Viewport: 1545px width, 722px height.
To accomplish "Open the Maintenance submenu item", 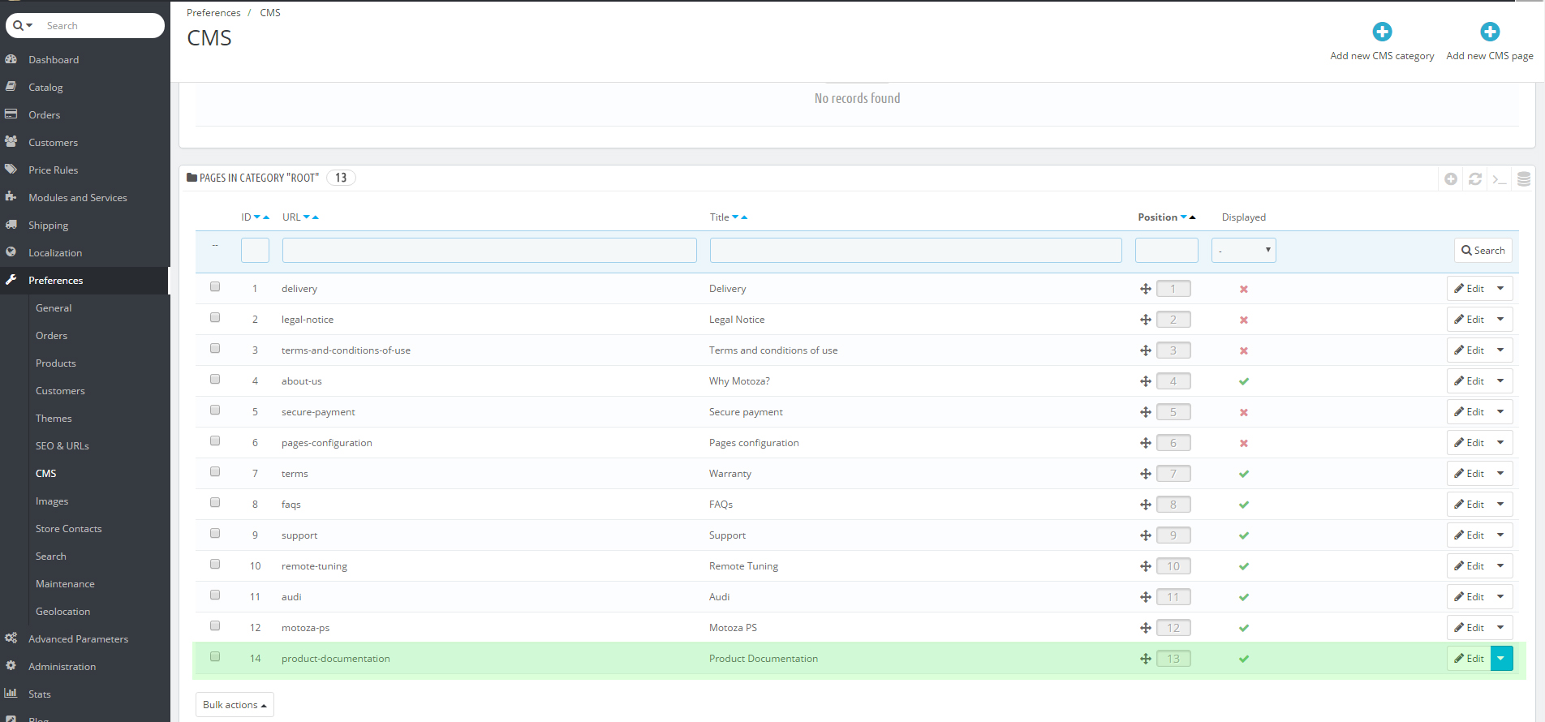I will pos(65,584).
